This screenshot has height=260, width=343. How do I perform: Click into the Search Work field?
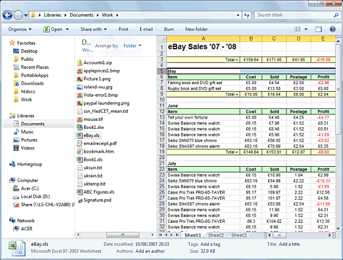(293, 15)
